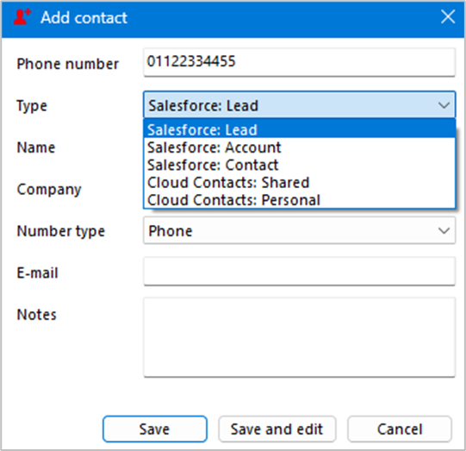This screenshot has width=466, height=451.
Task: Click the Notes label
Action: tap(36, 315)
